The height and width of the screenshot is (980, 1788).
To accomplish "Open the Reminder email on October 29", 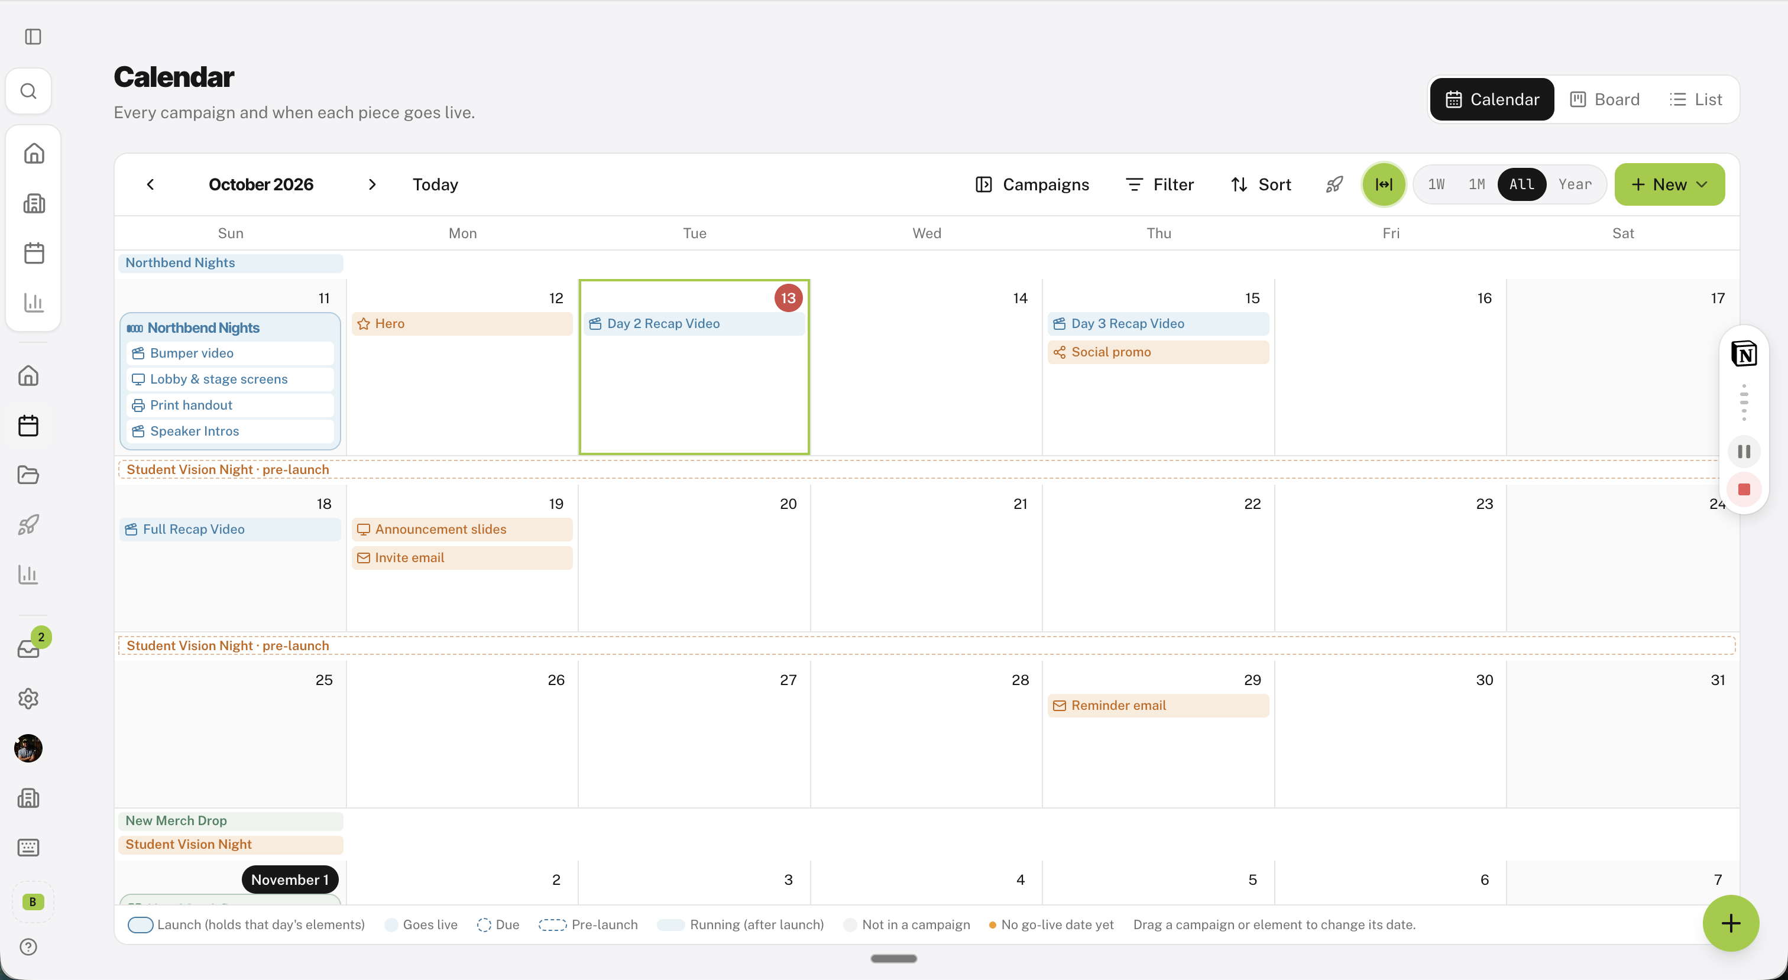I will coord(1158,706).
